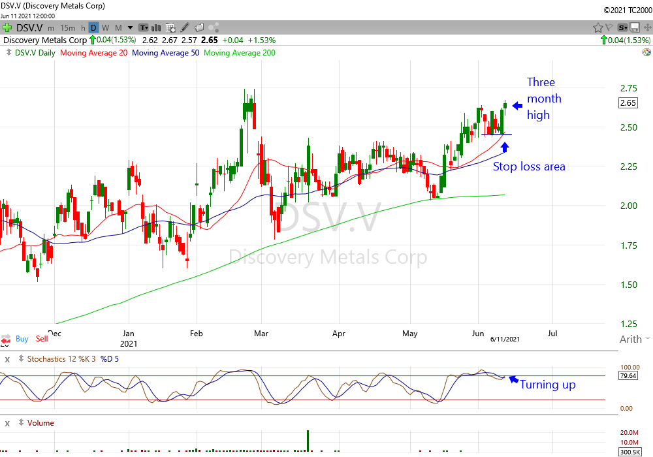The height and width of the screenshot is (457, 653).
Task: Click the 'Volume' indicator label
Action: pyautogui.click(x=40, y=423)
